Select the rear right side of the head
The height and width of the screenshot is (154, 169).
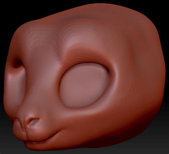(149, 78)
